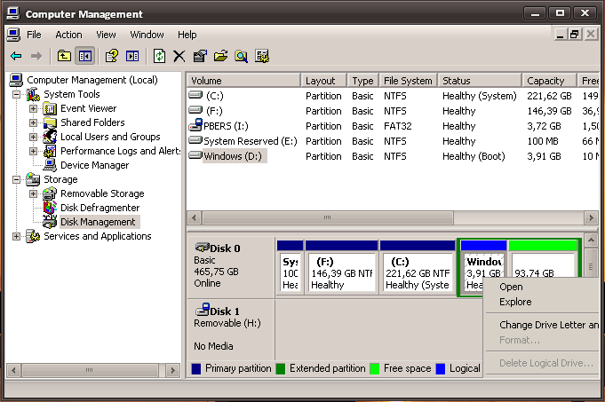Select the (C:) partition block on Disk 0
The image size is (605, 402).
[x=418, y=267]
